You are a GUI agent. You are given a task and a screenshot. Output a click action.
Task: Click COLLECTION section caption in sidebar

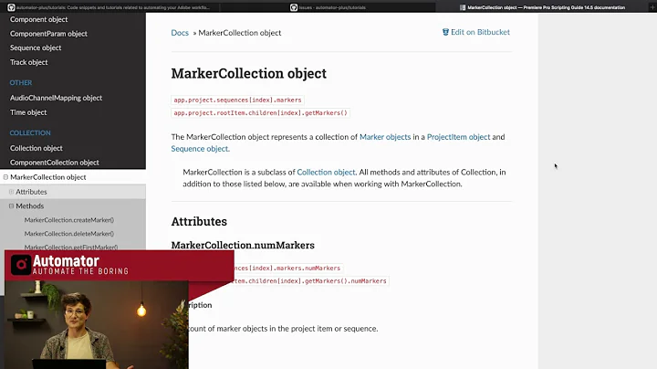click(30, 133)
